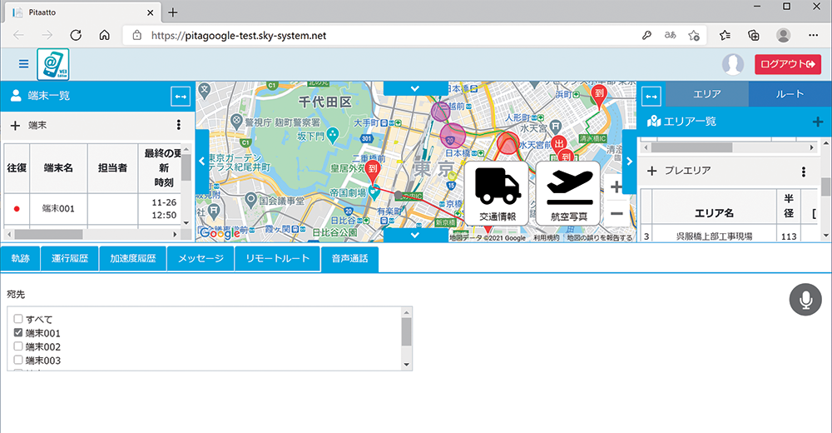Check the 端末002 checkbox
Viewport: 832px width, 433px height.
18,346
